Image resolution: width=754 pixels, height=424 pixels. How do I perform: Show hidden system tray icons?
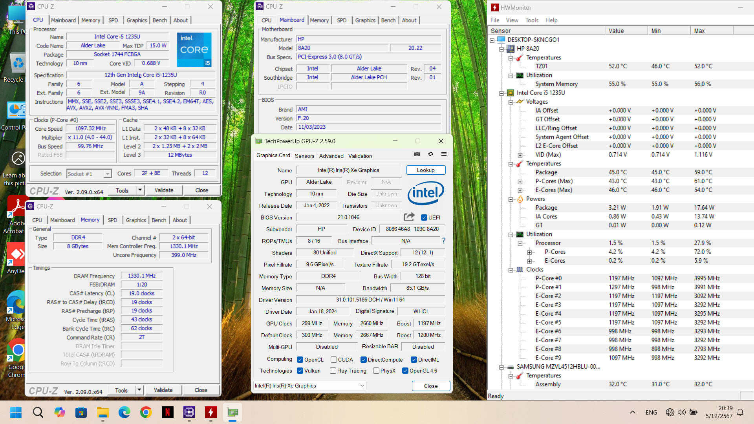(632, 412)
